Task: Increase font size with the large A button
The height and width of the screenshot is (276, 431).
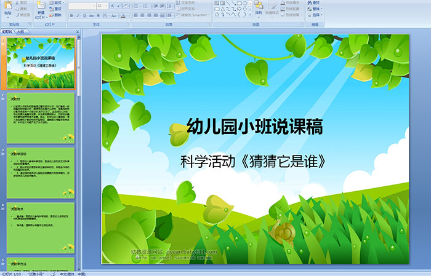Action: point(113,6)
